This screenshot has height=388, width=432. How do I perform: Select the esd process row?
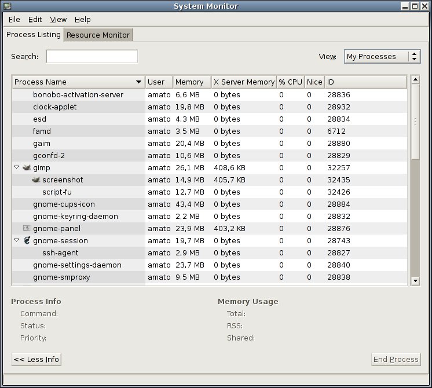210,119
